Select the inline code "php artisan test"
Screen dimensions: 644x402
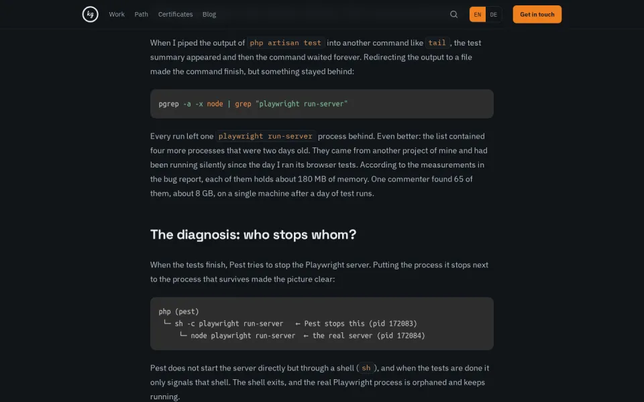tap(286, 43)
